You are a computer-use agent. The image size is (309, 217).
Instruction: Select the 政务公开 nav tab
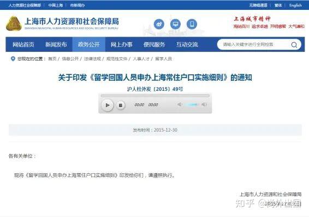(x=89, y=45)
